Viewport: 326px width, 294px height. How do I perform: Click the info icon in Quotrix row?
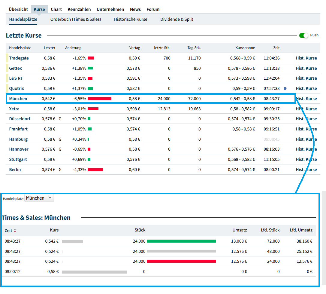coord(285,88)
